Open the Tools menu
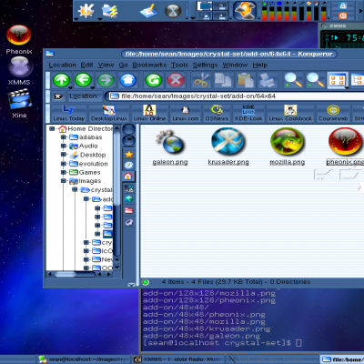364x364 pixels. (x=179, y=65)
